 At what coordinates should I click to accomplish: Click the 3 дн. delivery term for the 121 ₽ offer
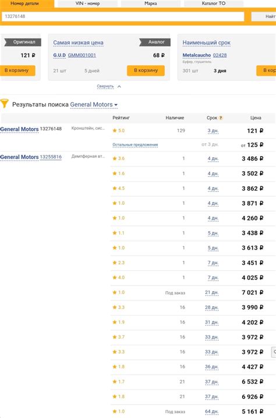213,130
